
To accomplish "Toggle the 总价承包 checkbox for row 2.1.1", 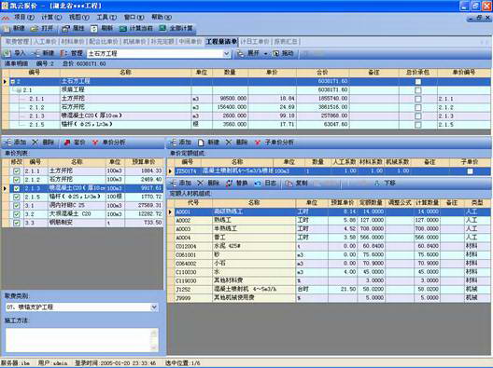I will 418,99.
